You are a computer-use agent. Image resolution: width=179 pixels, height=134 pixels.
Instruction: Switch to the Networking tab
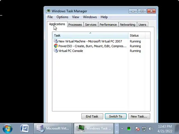(128, 25)
